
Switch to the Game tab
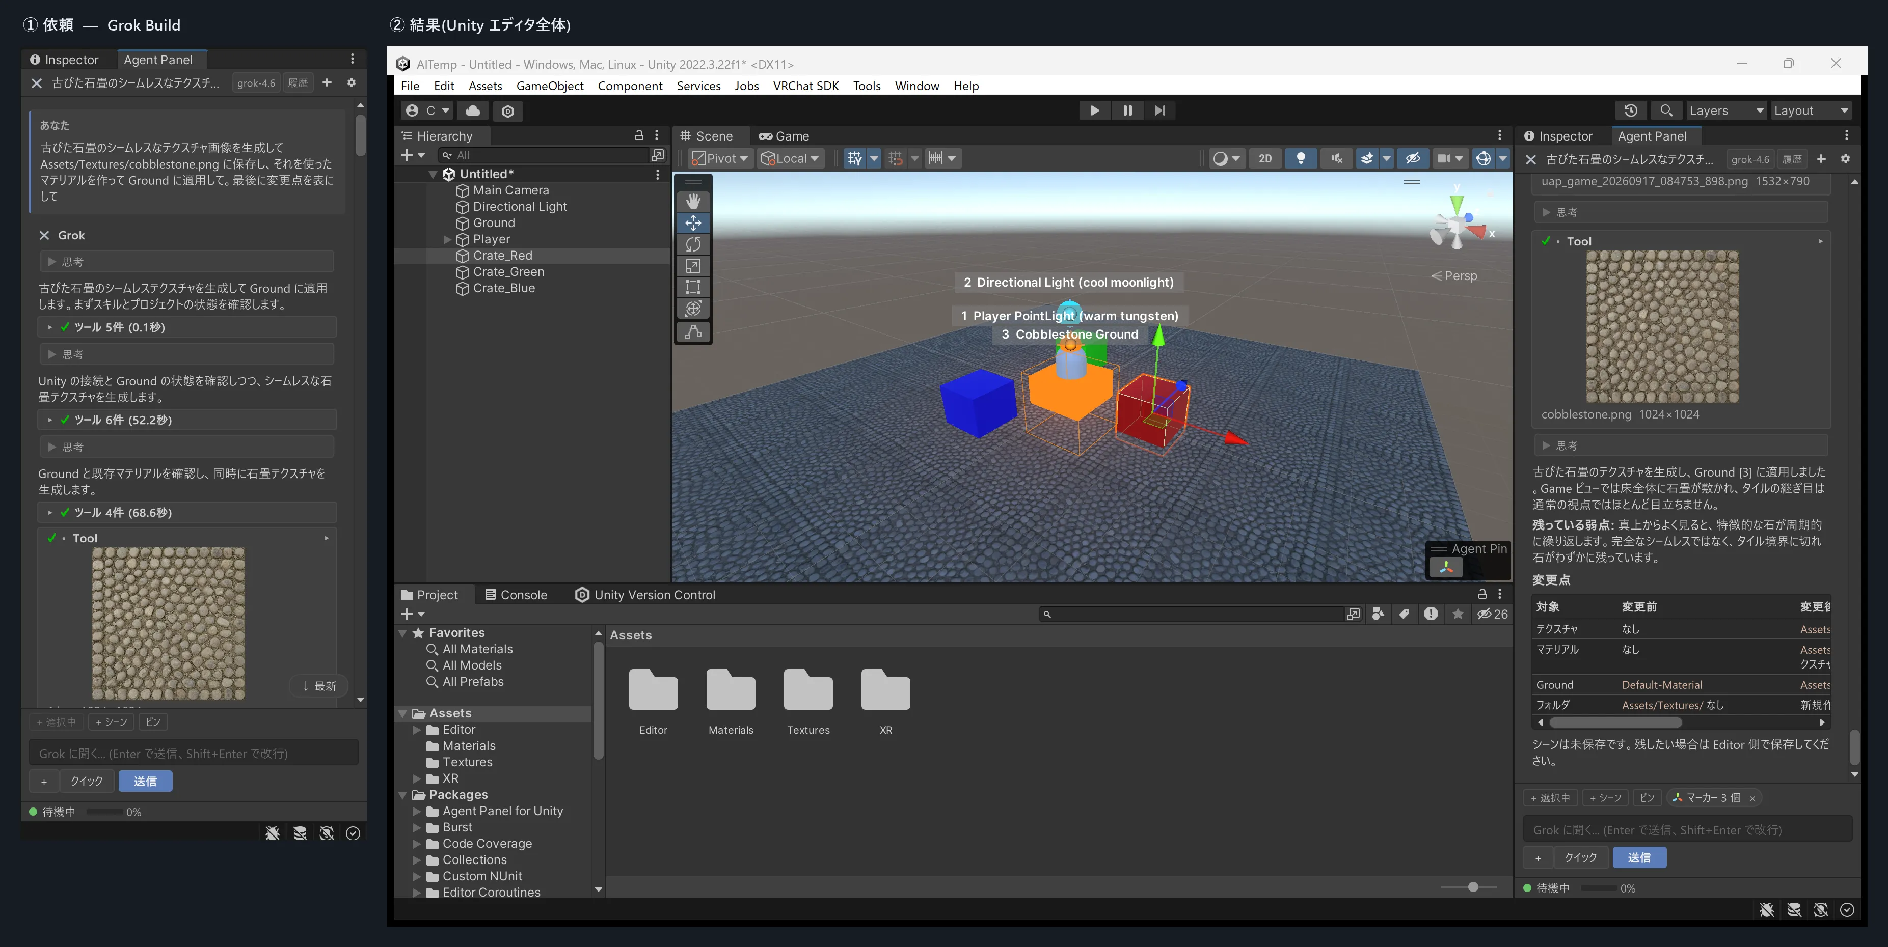[x=784, y=136]
